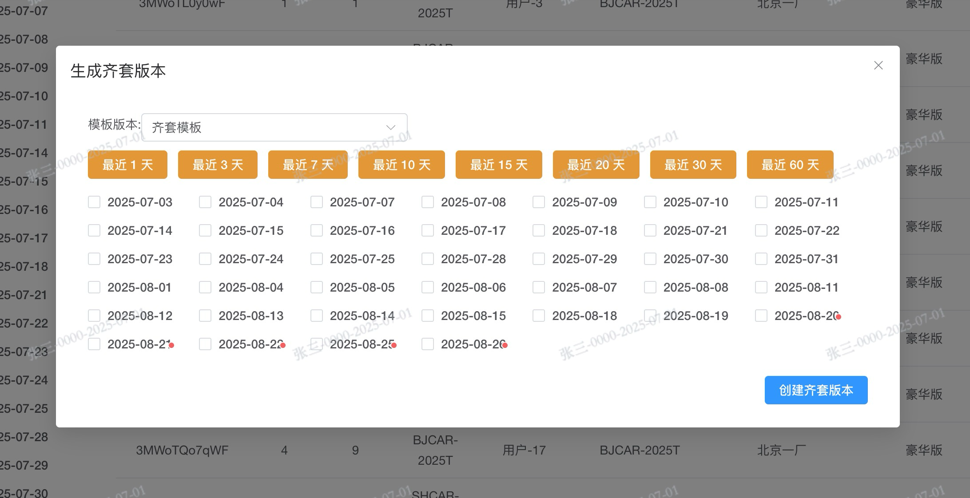Click 创建齐套版本 button
Viewport: 970px width, 498px height.
point(816,390)
